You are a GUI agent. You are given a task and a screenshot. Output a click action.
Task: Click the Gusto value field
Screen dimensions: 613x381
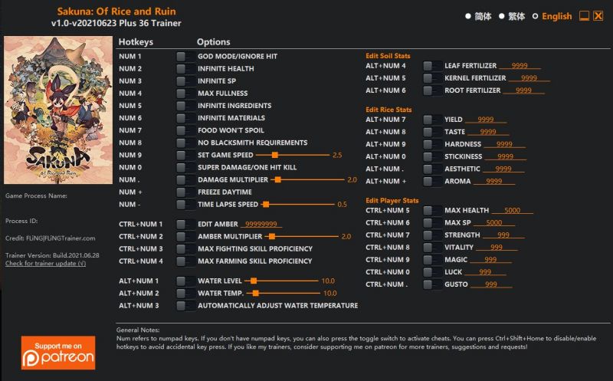point(491,284)
